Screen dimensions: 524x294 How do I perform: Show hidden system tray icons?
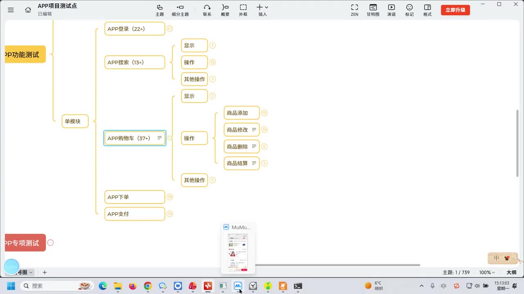pyautogui.click(x=422, y=286)
